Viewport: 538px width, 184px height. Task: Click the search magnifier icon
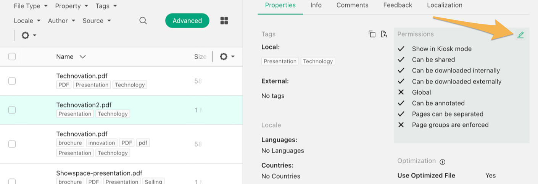click(x=143, y=21)
